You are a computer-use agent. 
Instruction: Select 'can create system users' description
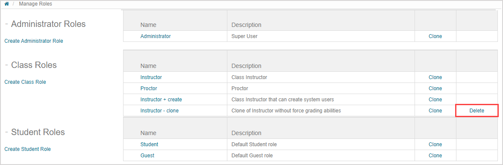(x=321, y=100)
